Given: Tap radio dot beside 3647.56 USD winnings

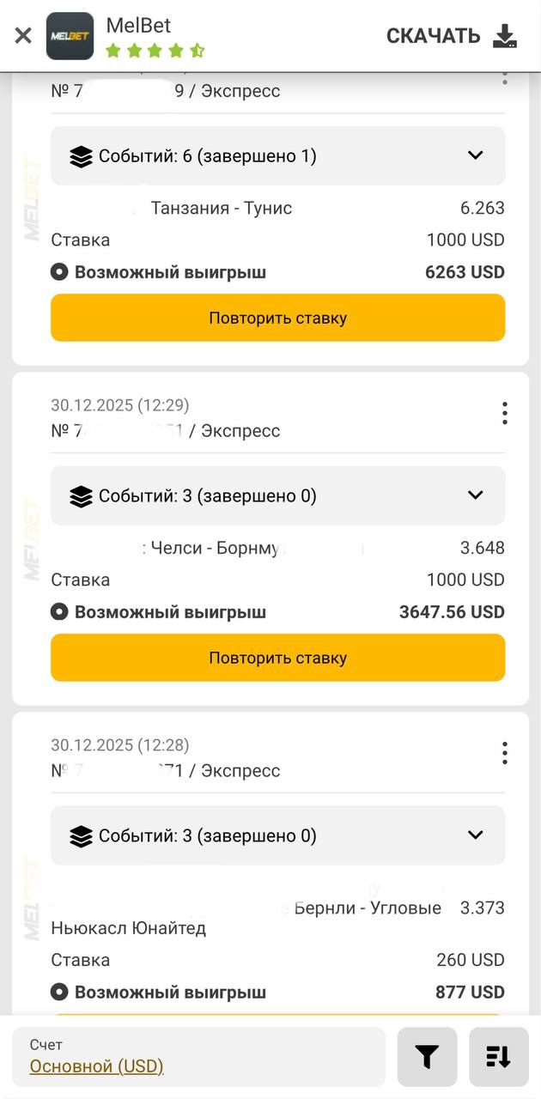Looking at the screenshot, I should pos(59,612).
